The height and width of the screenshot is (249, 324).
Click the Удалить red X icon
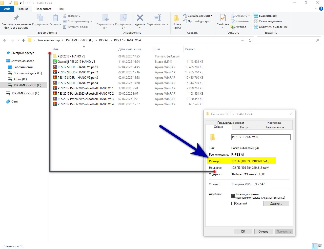pyautogui.click(x=140, y=18)
